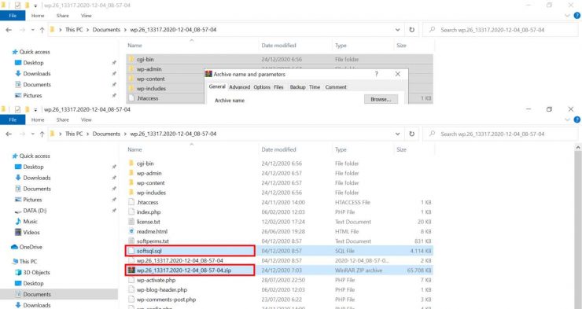Screen dimensions: 582x309
Task: Click the wp-includes folder icon in window listing softsql.sql
Action: coord(131,192)
